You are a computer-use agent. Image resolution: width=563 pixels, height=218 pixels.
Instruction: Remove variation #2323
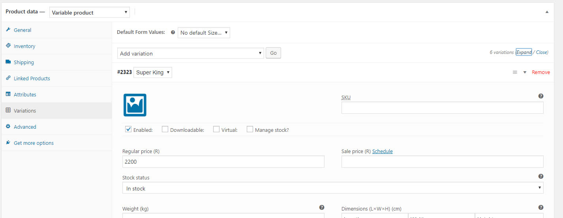click(x=540, y=72)
